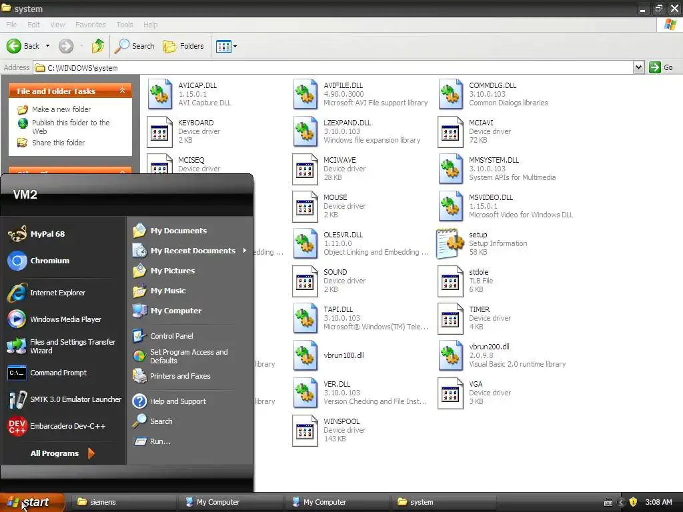Viewport: 683px width, 512px height.
Task: Show hidden tray icons arrow
Action: coord(622,503)
